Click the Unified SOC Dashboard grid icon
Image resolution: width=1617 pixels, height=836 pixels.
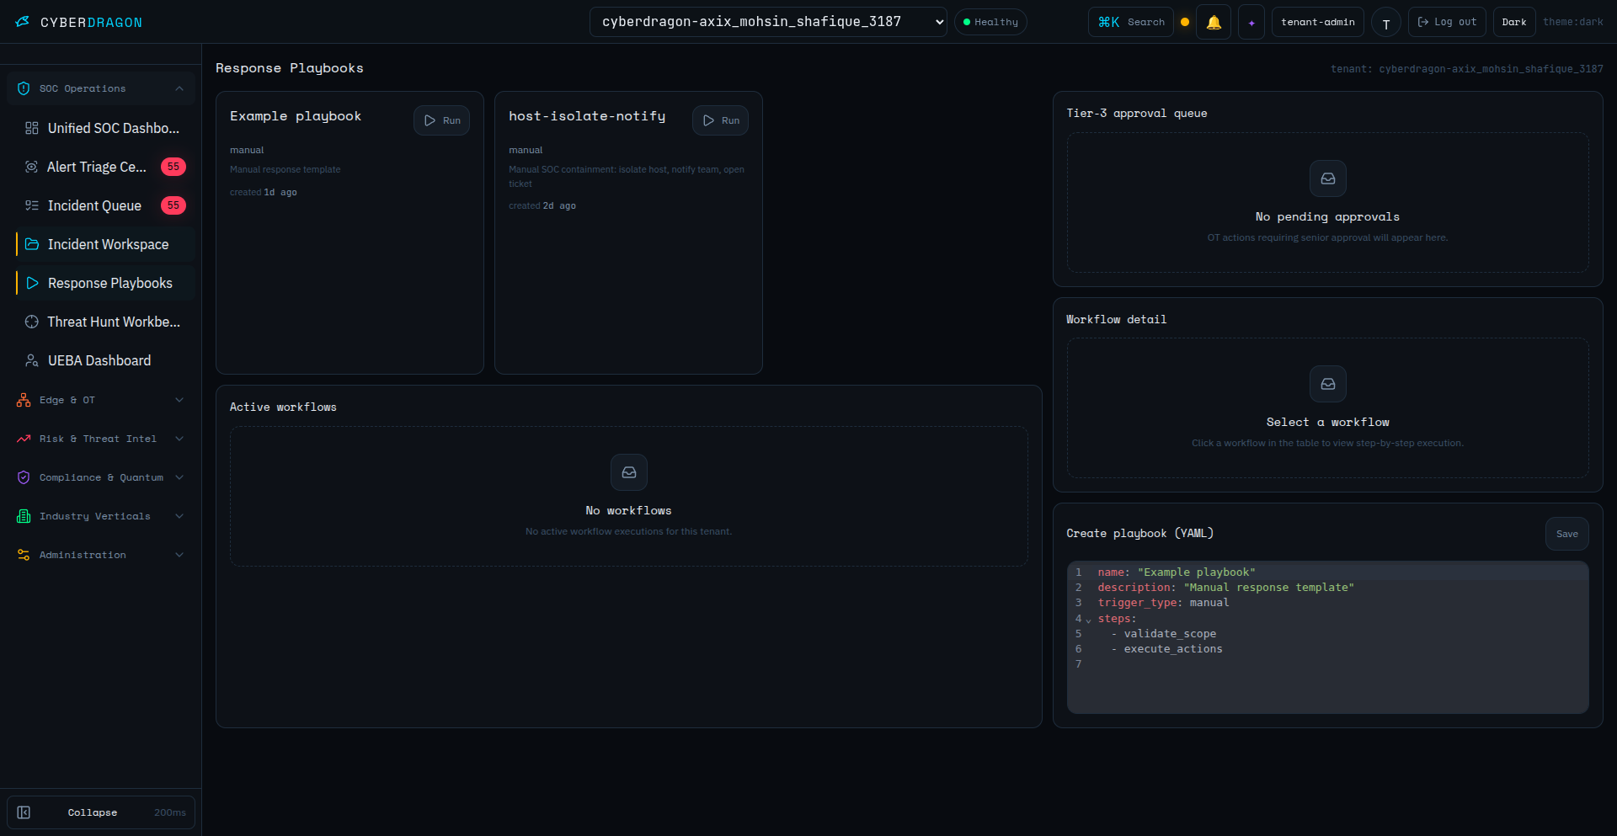[x=32, y=128]
